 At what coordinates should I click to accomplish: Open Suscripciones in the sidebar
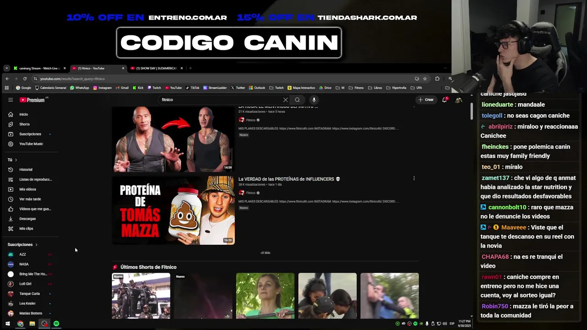(x=30, y=134)
